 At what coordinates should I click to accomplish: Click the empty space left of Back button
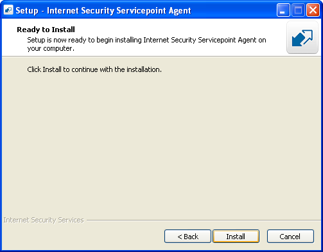click(83, 237)
